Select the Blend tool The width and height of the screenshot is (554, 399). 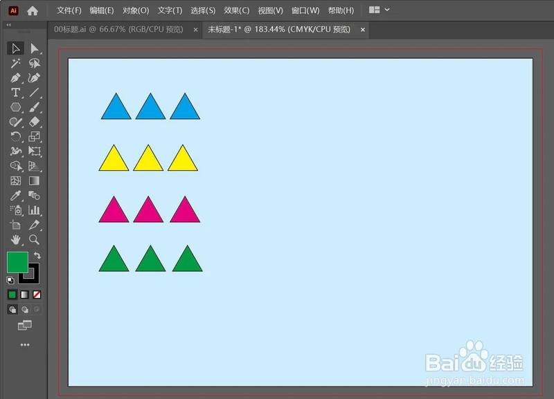tap(34, 196)
